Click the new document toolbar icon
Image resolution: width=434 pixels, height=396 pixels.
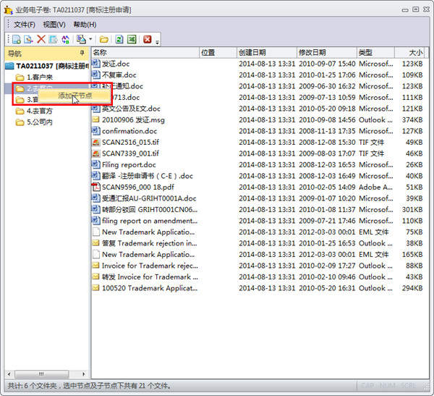coord(16,39)
